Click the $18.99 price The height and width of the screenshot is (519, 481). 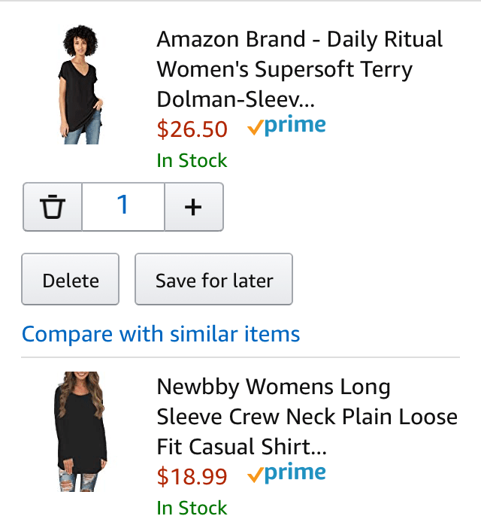(x=192, y=476)
